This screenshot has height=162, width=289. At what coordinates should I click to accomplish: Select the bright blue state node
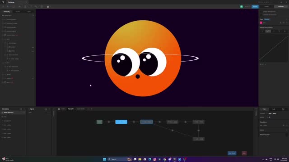121,122
